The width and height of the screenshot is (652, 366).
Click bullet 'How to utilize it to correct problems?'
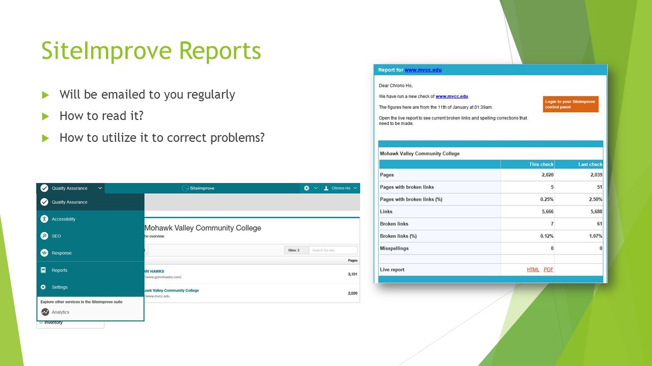(162, 137)
